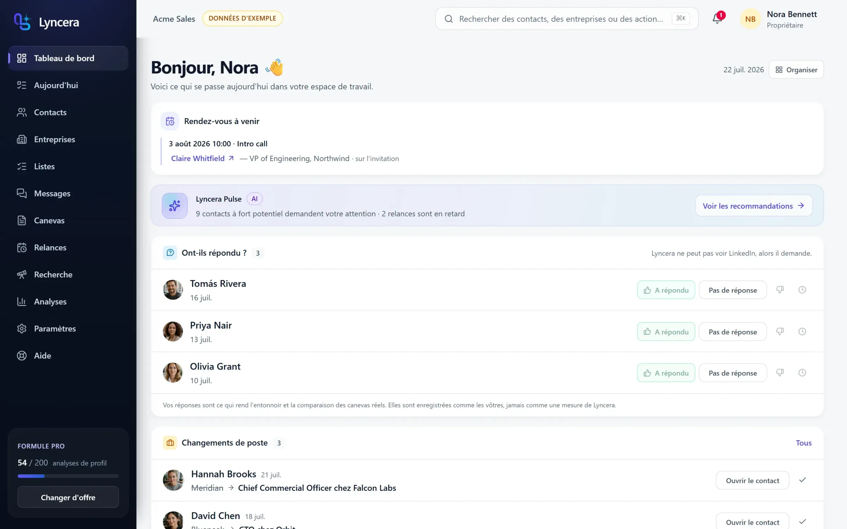Viewport: 847px width, 529px height.
Task: Click the Olivia Grant name
Action: 215,366
